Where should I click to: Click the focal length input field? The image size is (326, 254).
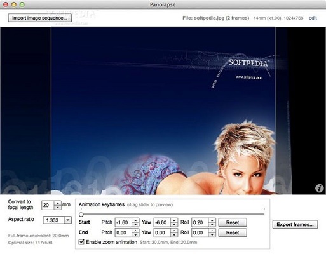pyautogui.click(x=48, y=205)
